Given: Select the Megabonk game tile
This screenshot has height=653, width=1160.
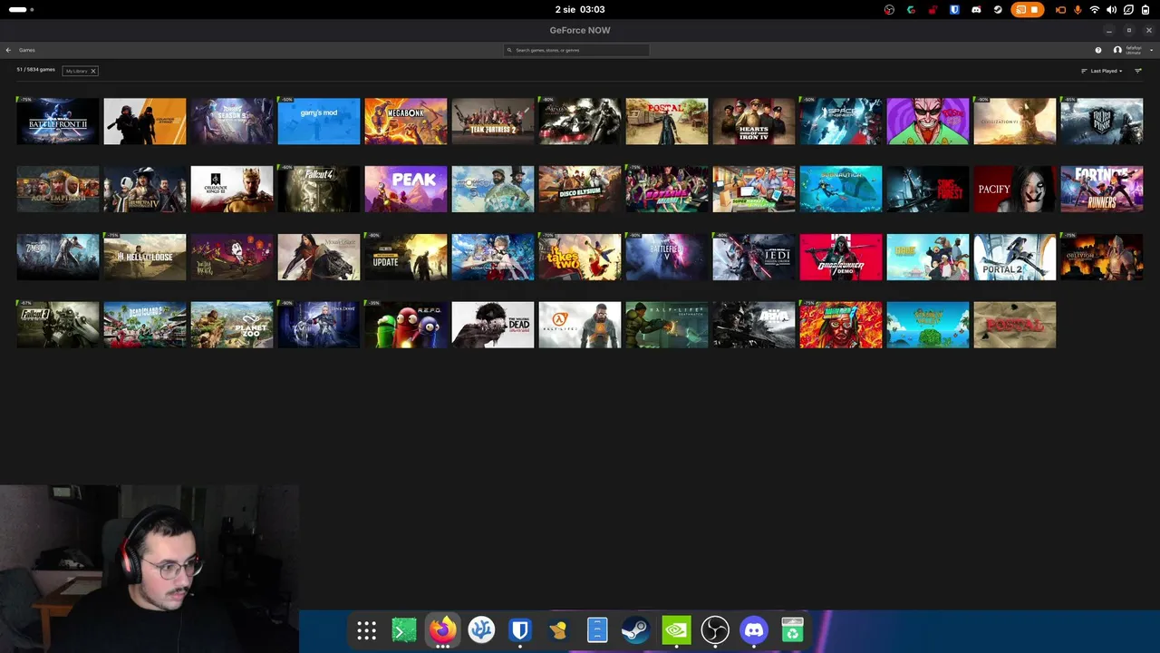Looking at the screenshot, I should 406,122.
